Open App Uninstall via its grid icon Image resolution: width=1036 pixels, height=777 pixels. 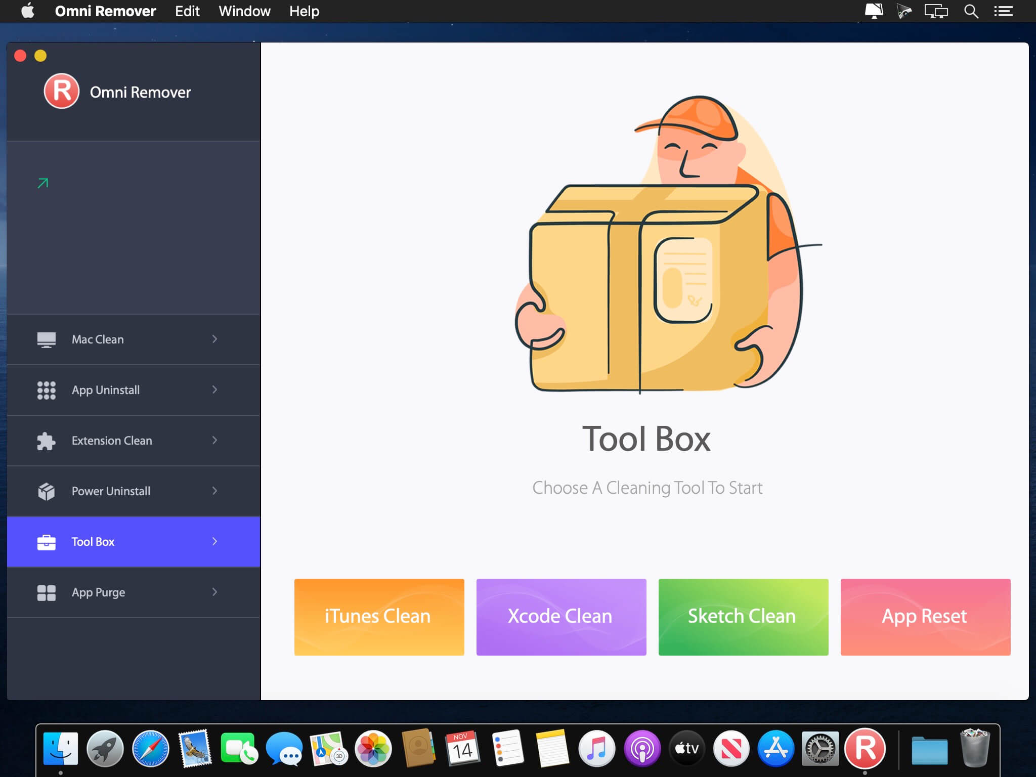click(x=47, y=390)
